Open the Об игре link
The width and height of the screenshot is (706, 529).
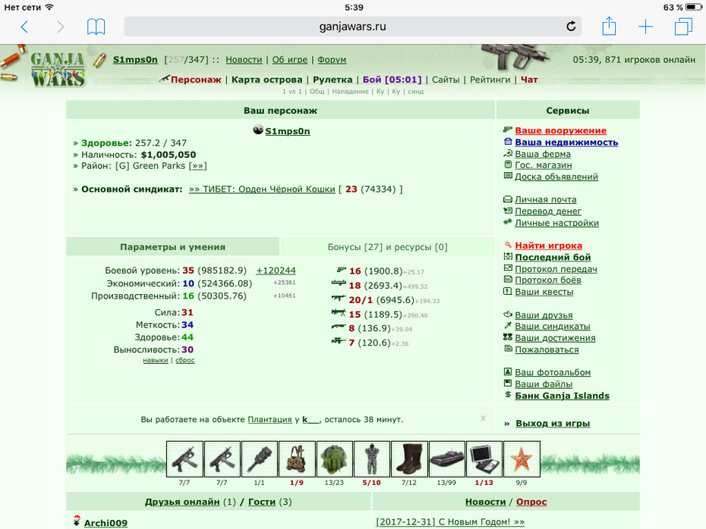(289, 60)
